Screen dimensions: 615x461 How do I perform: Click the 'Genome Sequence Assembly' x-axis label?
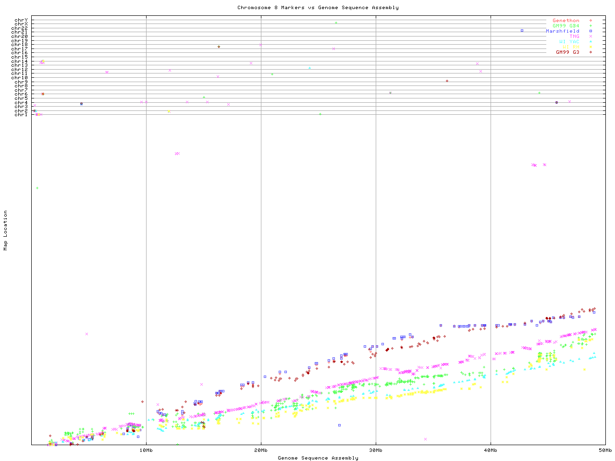pos(318,458)
